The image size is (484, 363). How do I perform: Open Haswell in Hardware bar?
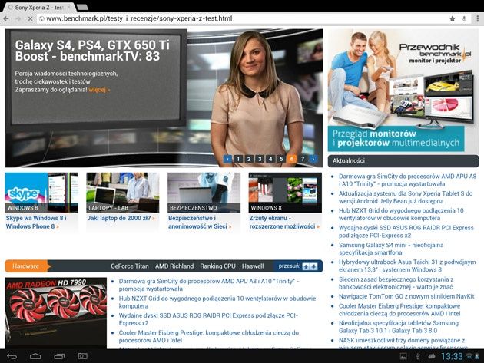(253, 266)
